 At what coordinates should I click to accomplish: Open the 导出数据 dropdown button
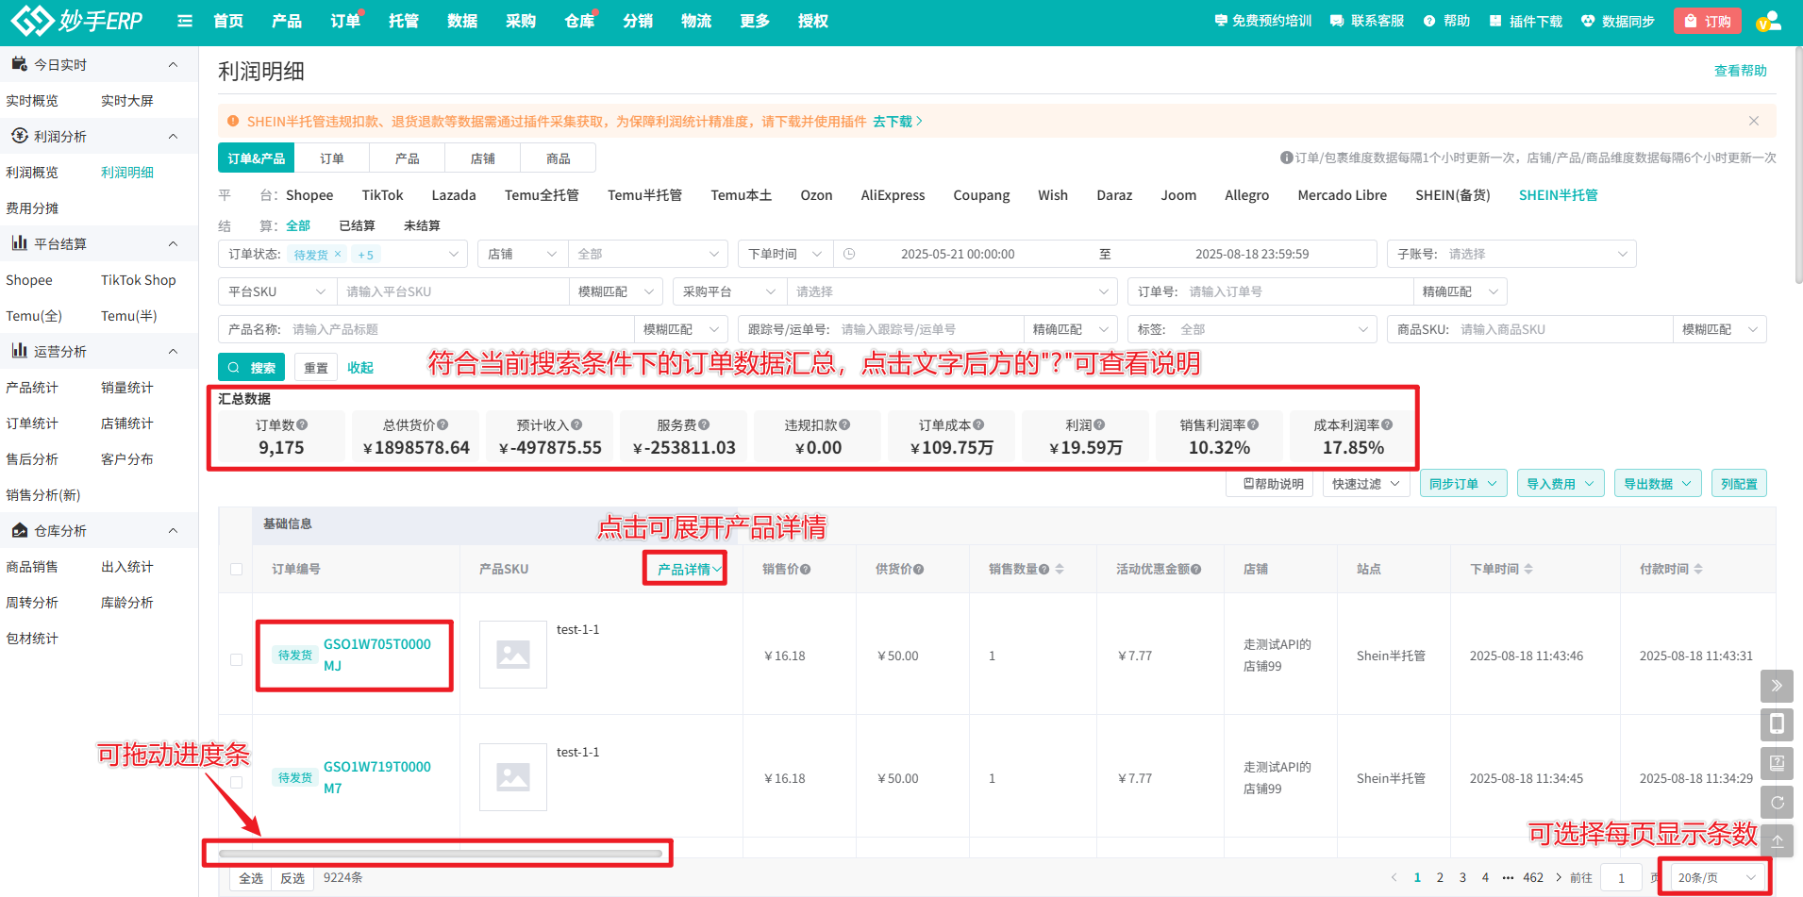[x=1657, y=484]
